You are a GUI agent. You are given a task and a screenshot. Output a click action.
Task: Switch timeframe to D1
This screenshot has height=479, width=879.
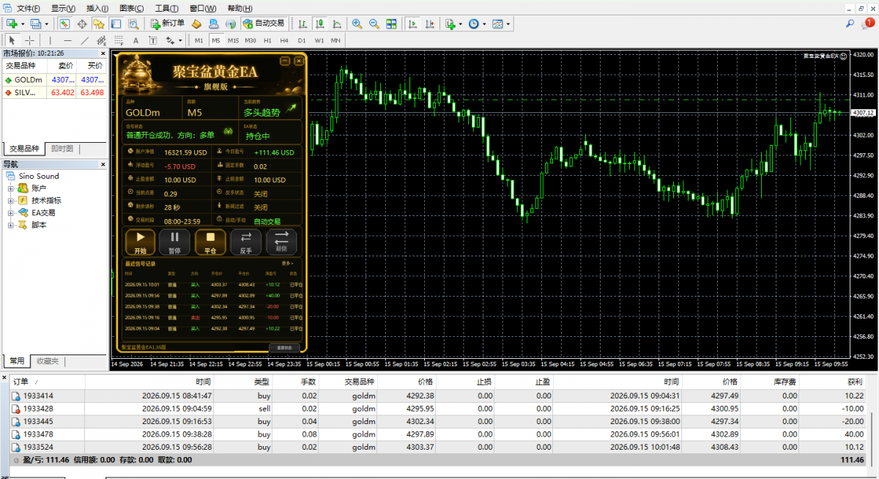pyautogui.click(x=302, y=40)
